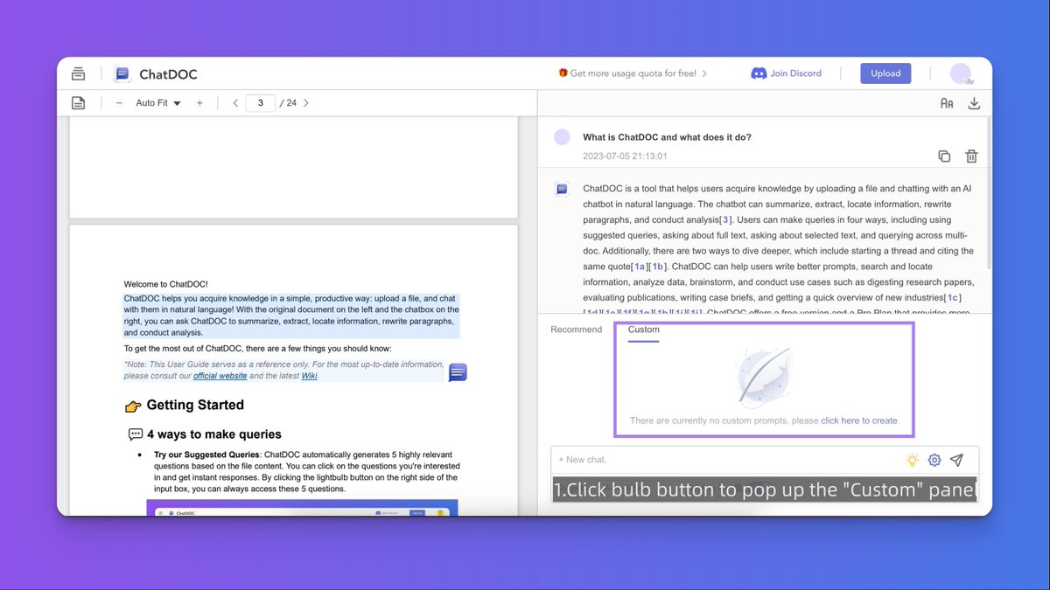Click citation reference [3] in the answer
Image resolution: width=1050 pixels, height=590 pixels.
tap(725, 220)
